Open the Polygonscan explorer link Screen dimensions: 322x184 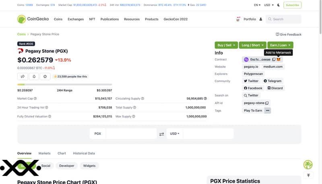[x=253, y=74]
